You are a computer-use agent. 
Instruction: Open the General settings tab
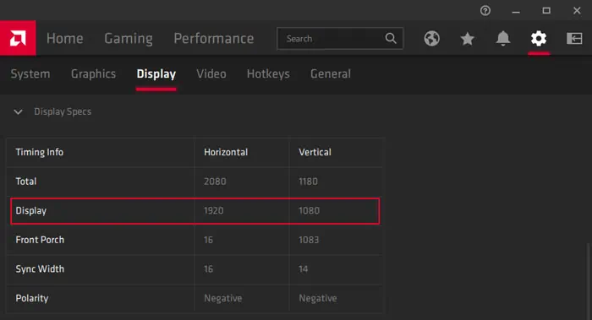point(331,73)
